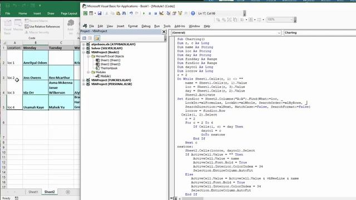Image resolution: width=356 pixels, height=200 pixels.
Task: Collapse the Modules folder
Action: [x=88, y=72]
